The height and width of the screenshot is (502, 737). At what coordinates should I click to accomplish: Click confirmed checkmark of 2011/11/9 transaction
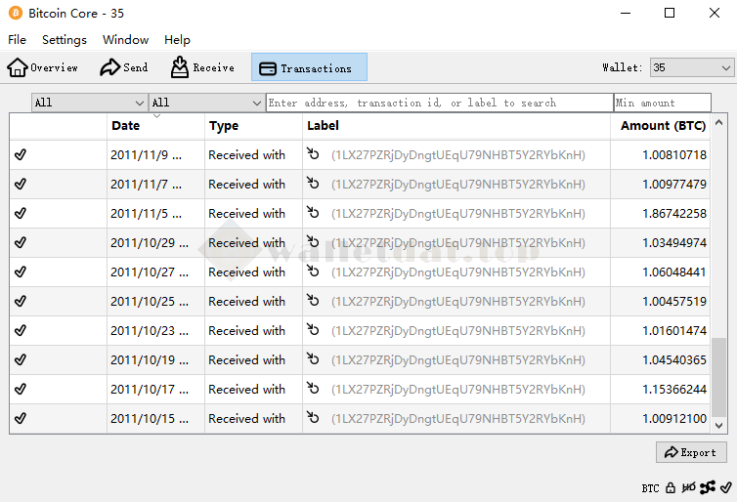point(21,154)
